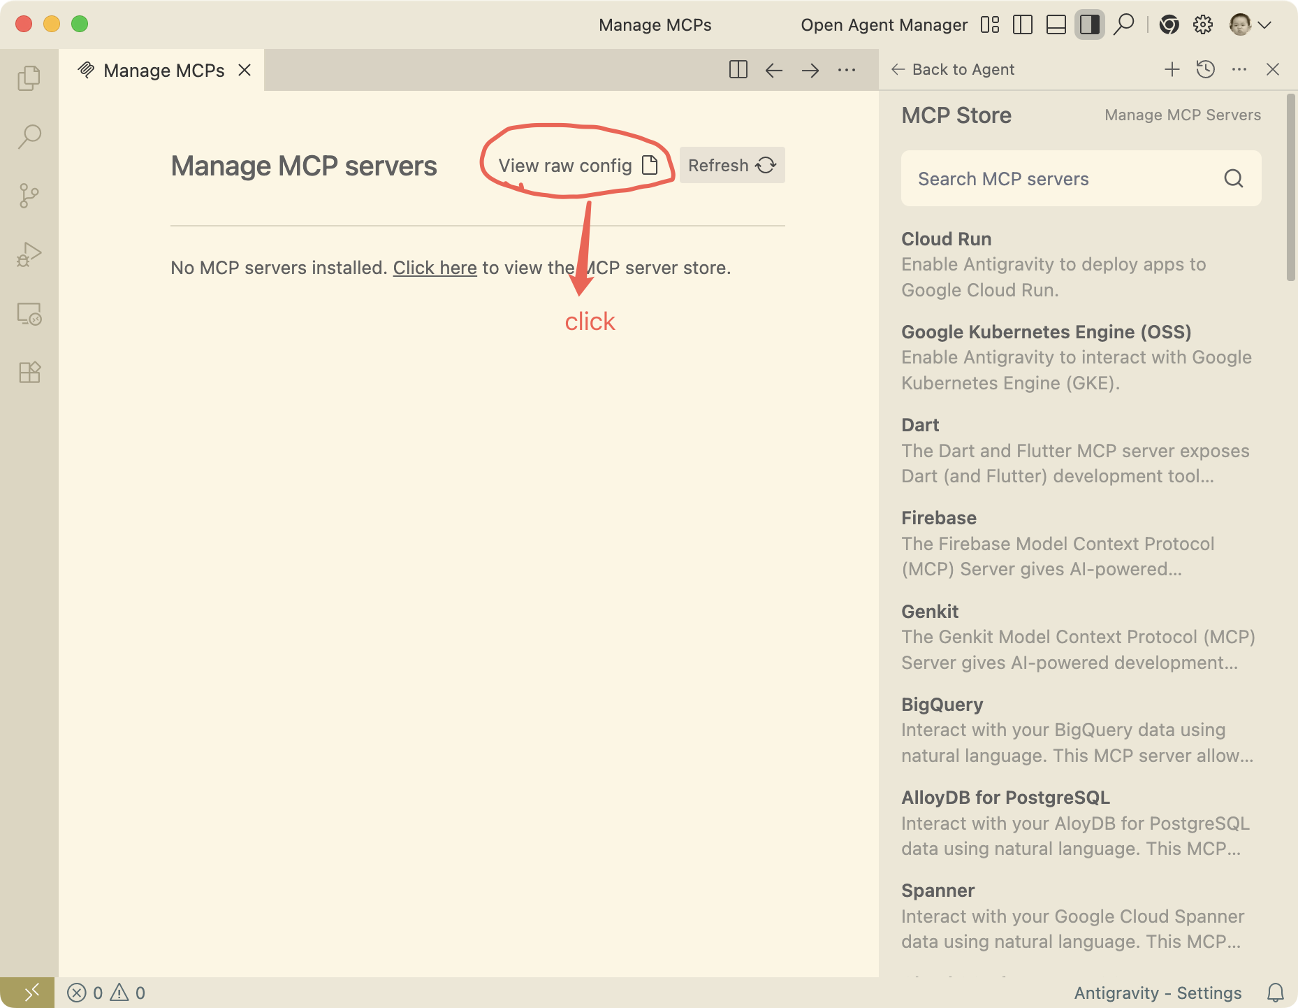Open Source Control view in sidebar
Image resolution: width=1298 pixels, height=1008 pixels.
click(x=29, y=196)
